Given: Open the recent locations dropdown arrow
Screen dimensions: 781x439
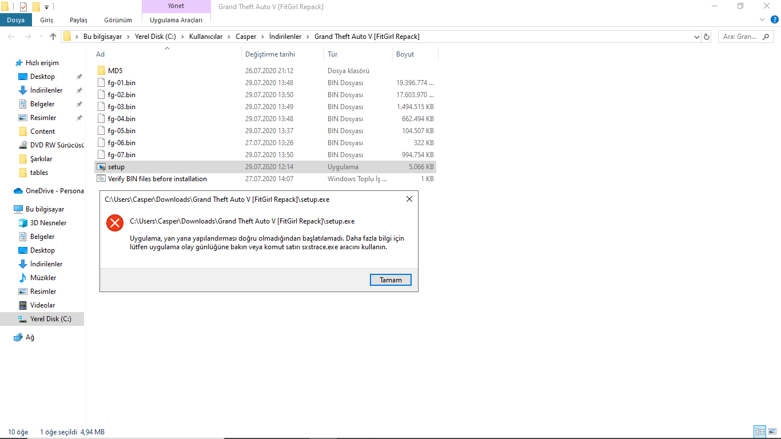Looking at the screenshot, I should point(40,37).
